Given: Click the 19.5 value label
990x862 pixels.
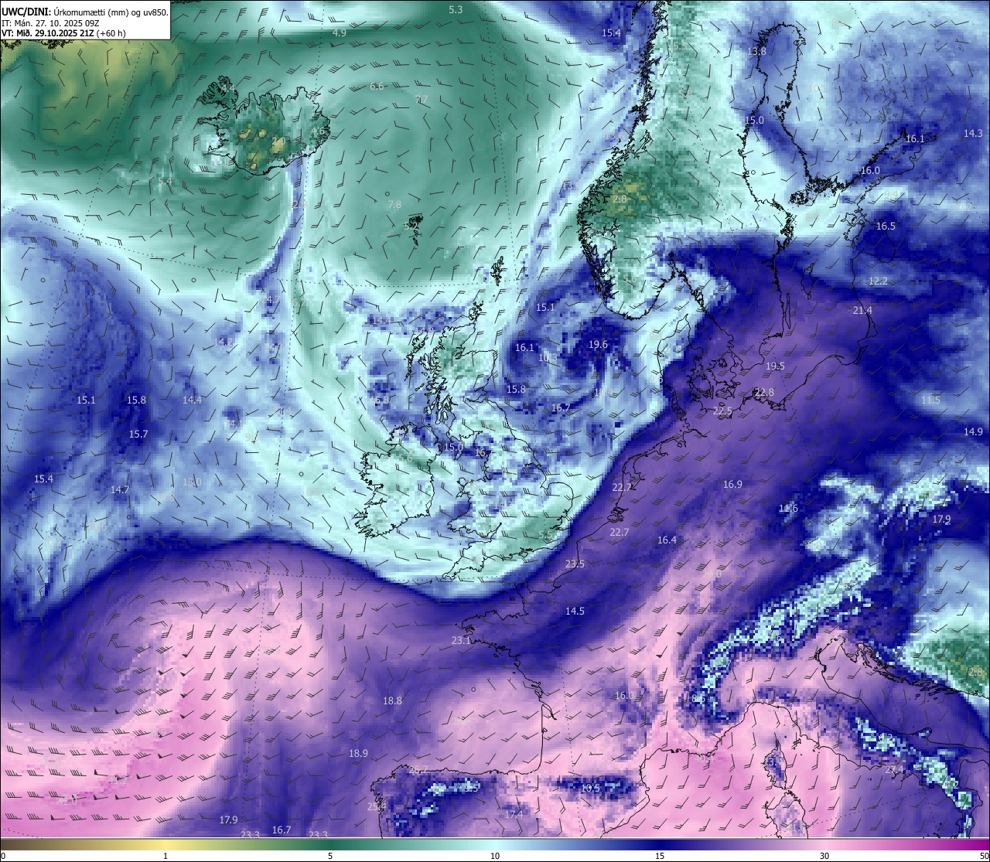Looking at the screenshot, I should (x=775, y=366).
